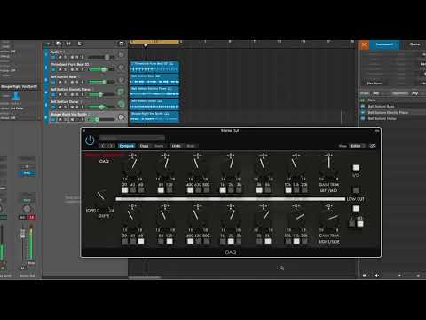426x320 pixels.
Task: Toggle the OAQ plugin power button
Action: pyautogui.click(x=90, y=140)
